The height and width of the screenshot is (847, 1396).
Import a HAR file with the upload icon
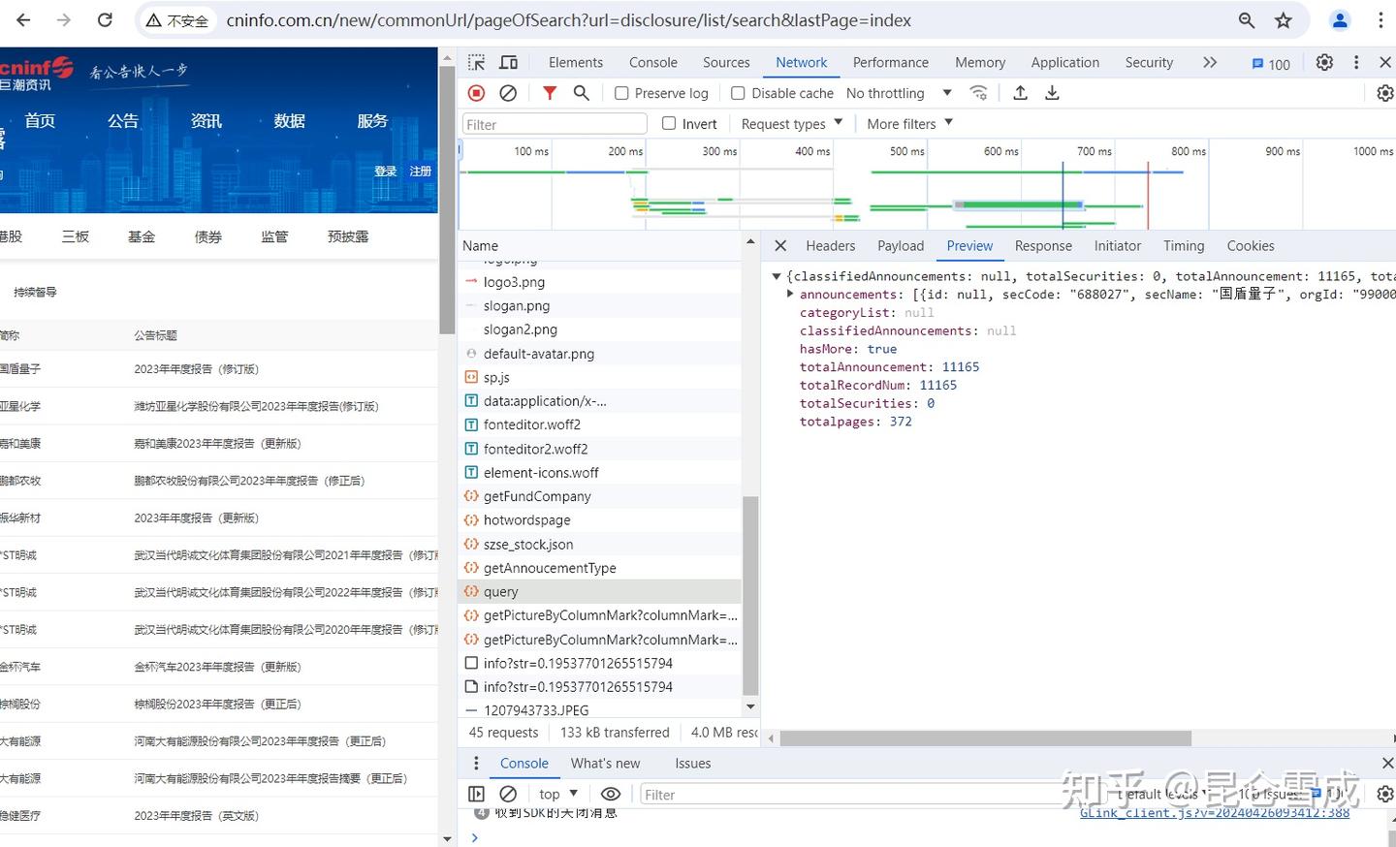pyautogui.click(x=1020, y=93)
